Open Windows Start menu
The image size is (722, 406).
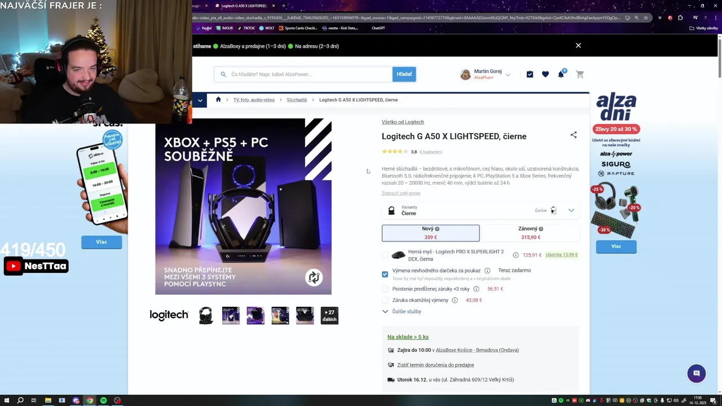tap(6, 400)
